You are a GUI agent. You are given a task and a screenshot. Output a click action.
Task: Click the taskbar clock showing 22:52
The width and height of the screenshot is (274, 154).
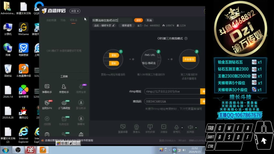coord(194,150)
